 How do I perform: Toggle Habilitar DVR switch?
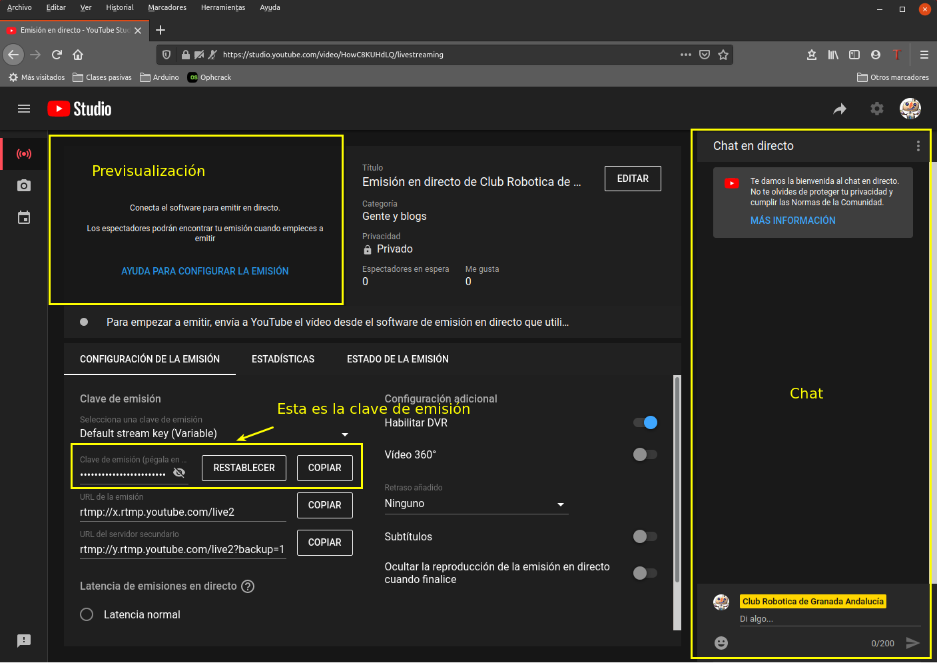[x=645, y=422]
